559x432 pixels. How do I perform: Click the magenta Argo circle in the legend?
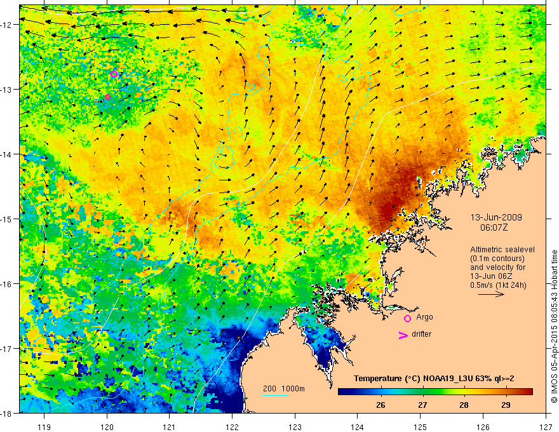[x=407, y=319]
